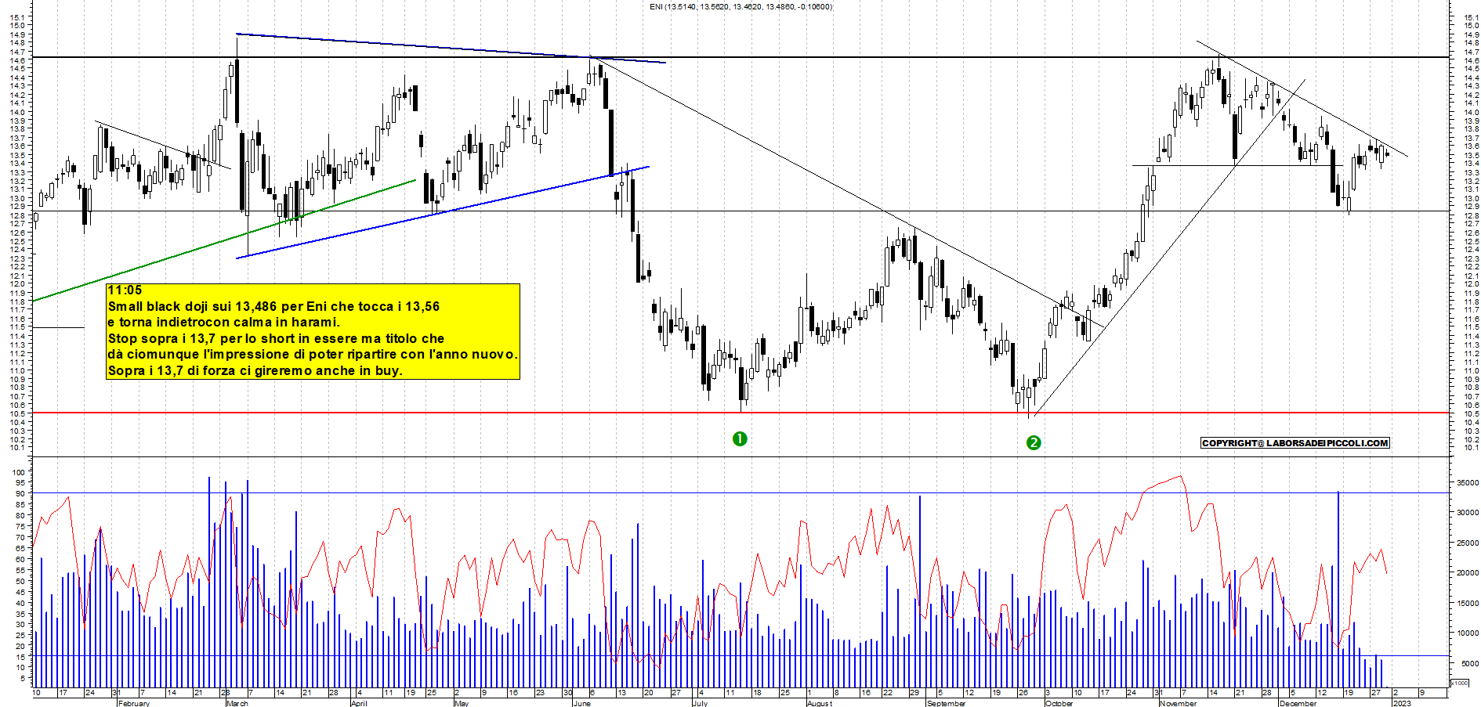The width and height of the screenshot is (1481, 707).
Task: Click the August month label
Action: coord(820,703)
